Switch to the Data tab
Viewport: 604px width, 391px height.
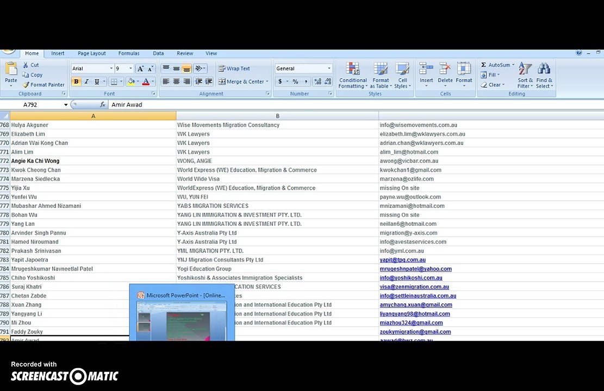[158, 54]
